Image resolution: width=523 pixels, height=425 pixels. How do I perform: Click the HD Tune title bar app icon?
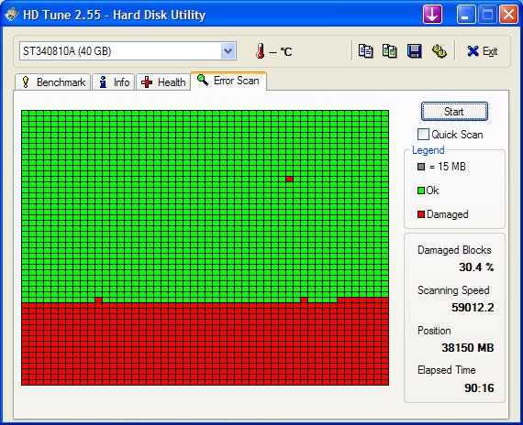(11, 15)
